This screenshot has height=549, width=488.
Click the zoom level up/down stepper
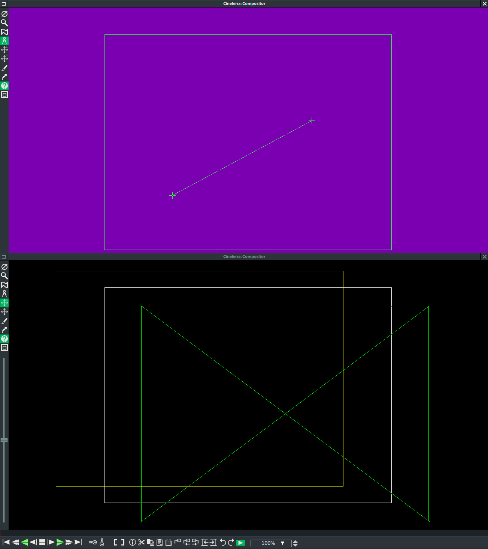coord(295,543)
